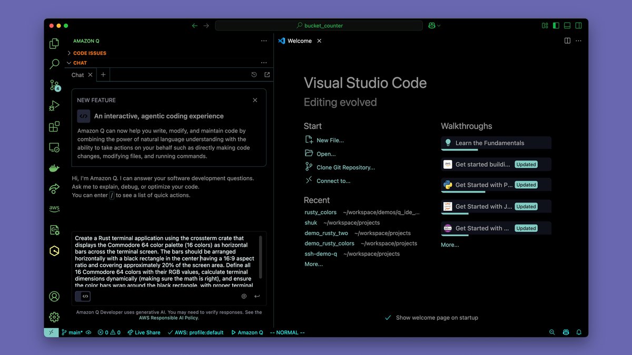The image size is (632, 355).
Task: Toggle the agentic coding switch in chat input
Action: pyautogui.click(x=83, y=296)
